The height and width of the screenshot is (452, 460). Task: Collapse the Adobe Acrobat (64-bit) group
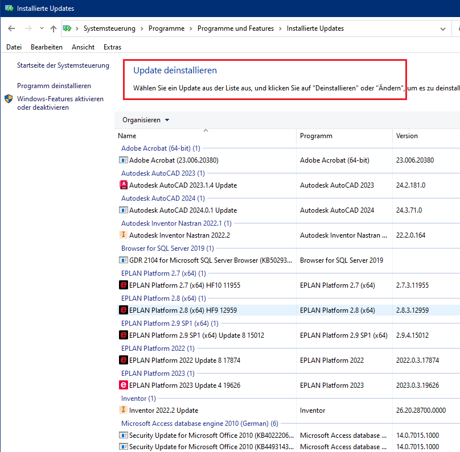[x=161, y=148]
